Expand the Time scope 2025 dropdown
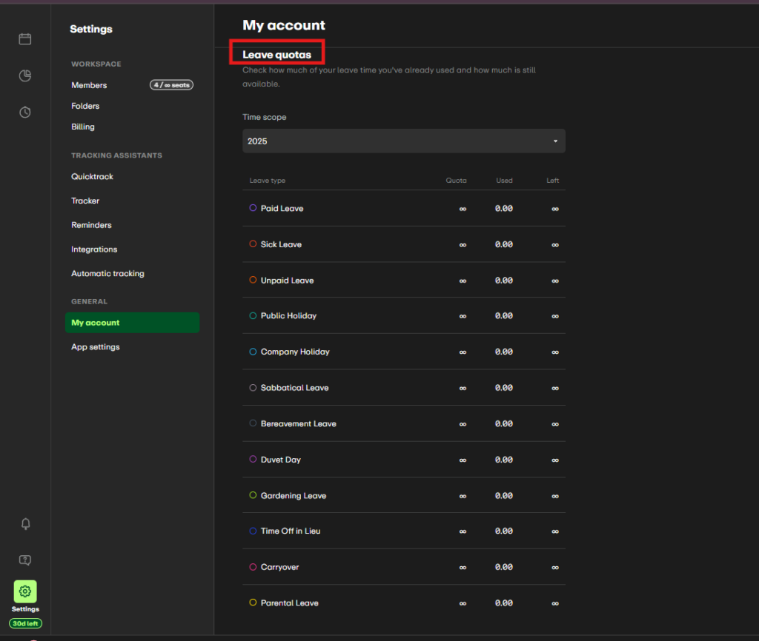Image resolution: width=759 pixels, height=641 pixels. coord(404,141)
